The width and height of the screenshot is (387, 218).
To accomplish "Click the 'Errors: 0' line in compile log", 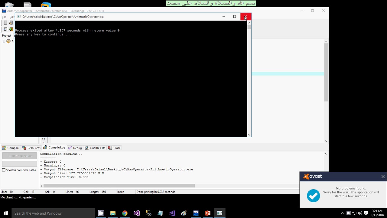I will click(51, 162).
